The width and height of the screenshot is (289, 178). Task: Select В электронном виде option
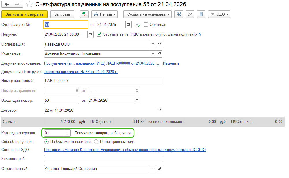point(96,141)
